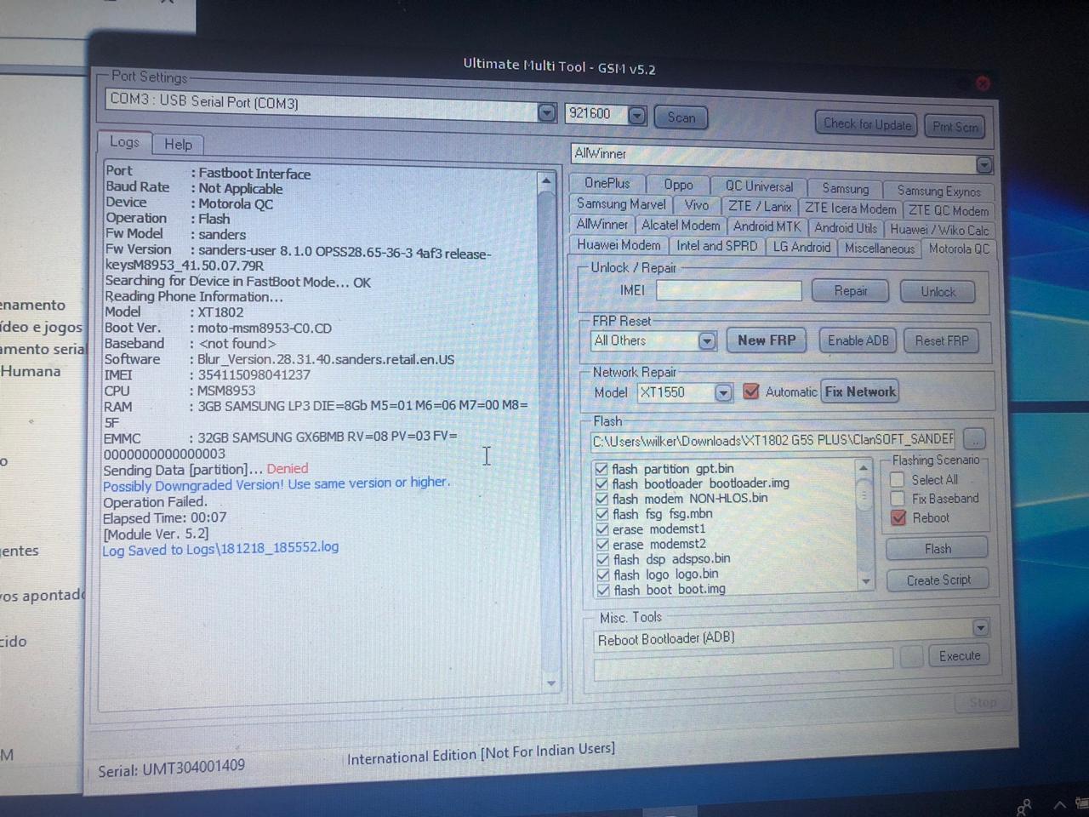The width and height of the screenshot is (1089, 817).
Task: Select the Miscellaneous tab
Action: tap(880, 249)
